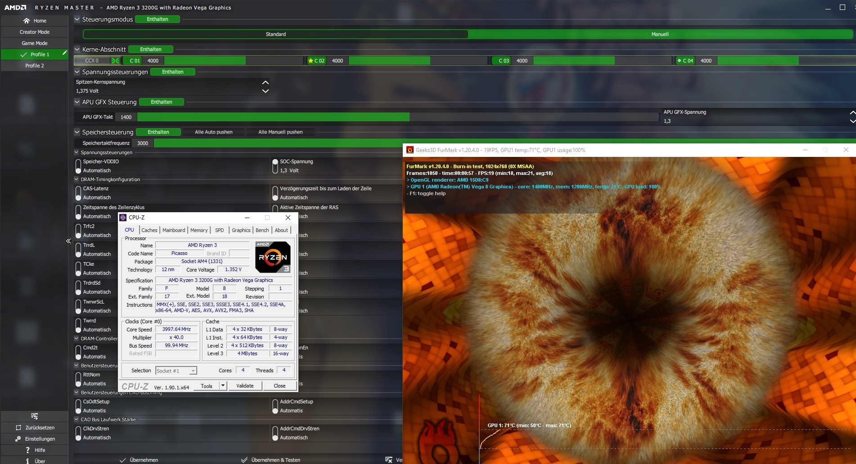Maximize the Ryzen Master window
Image resolution: width=856 pixels, height=464 pixels.
[842, 8]
